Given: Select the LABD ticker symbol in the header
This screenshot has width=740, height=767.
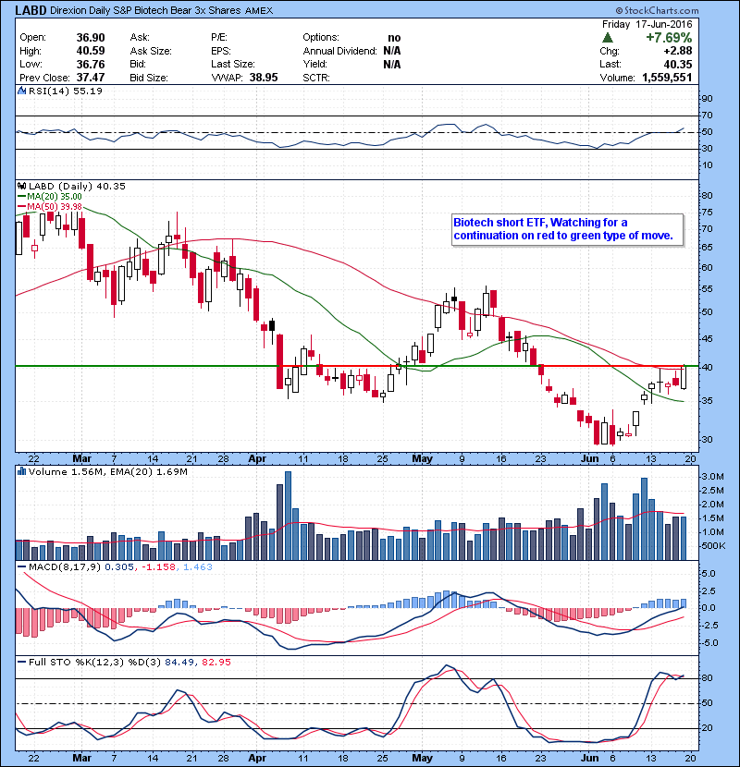Looking at the screenshot, I should 31,10.
